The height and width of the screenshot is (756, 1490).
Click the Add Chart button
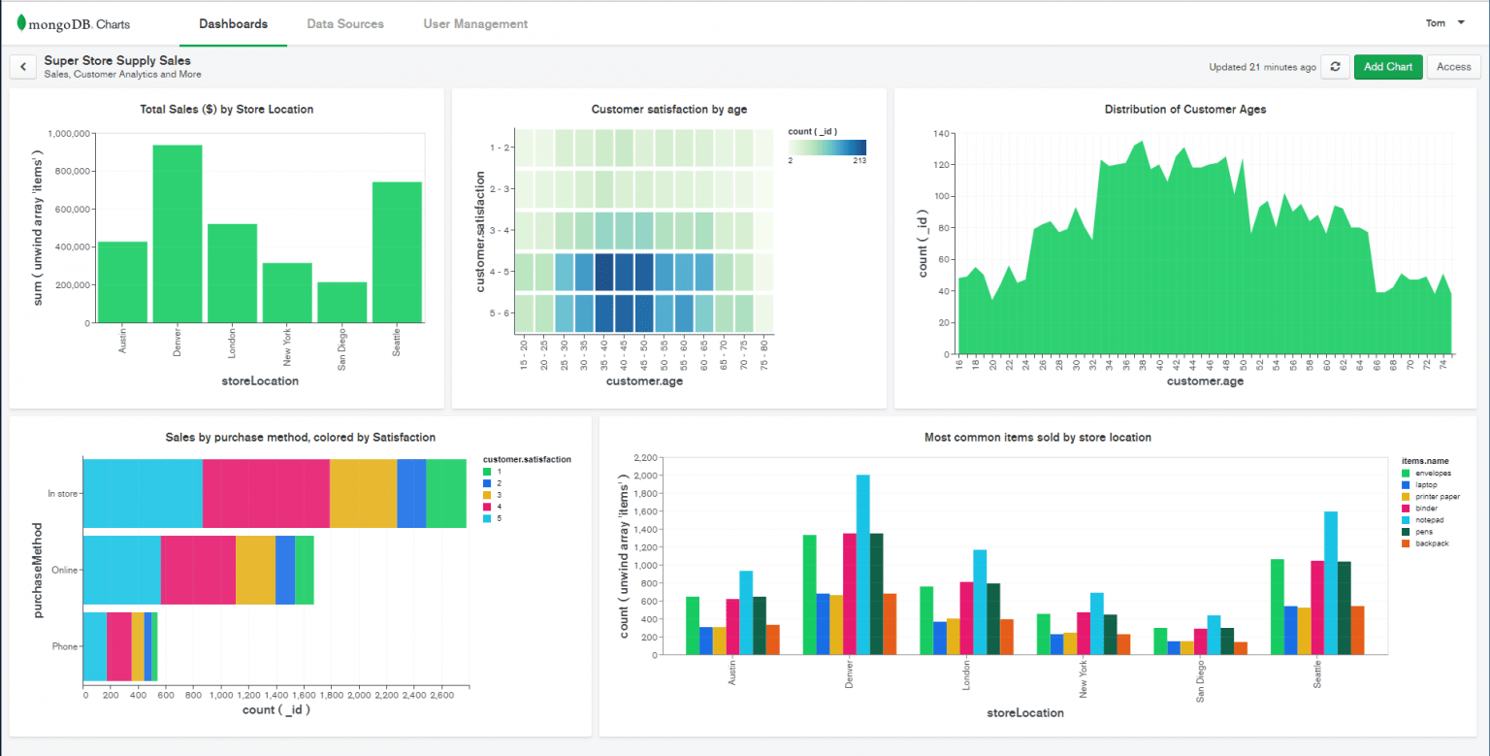(x=1387, y=66)
